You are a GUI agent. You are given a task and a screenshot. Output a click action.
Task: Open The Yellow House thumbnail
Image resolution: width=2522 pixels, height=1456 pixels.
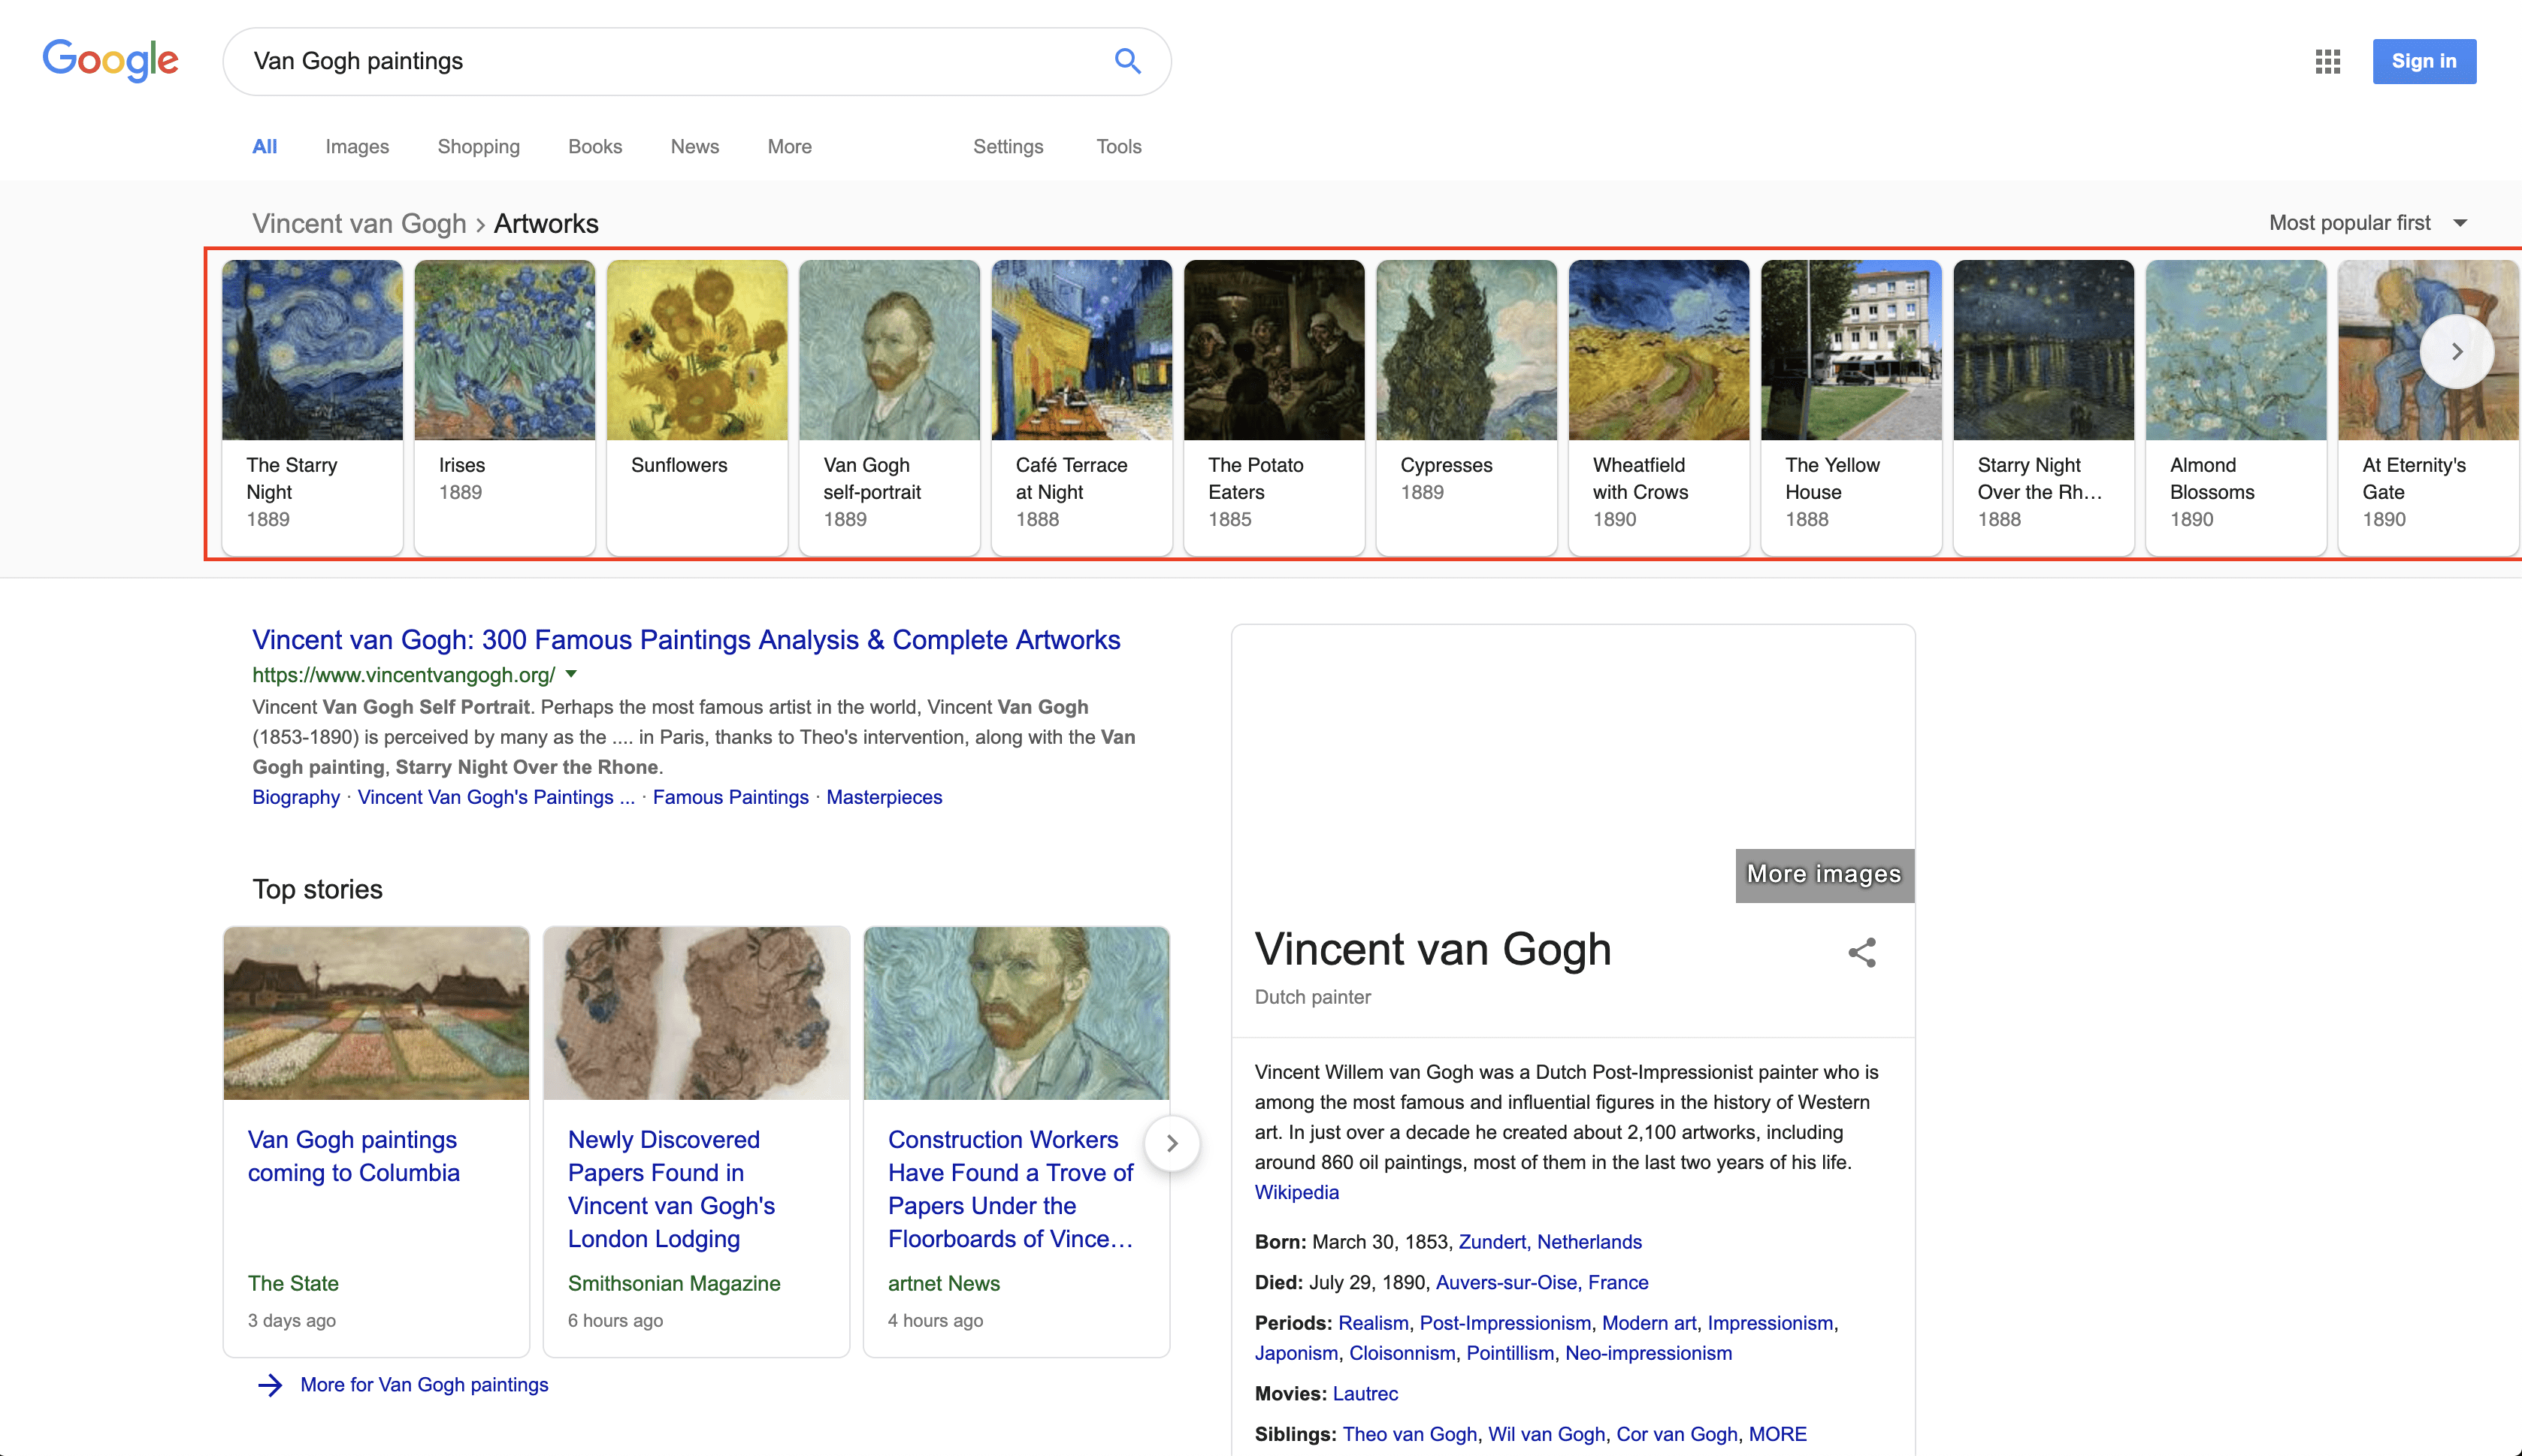pos(1851,350)
